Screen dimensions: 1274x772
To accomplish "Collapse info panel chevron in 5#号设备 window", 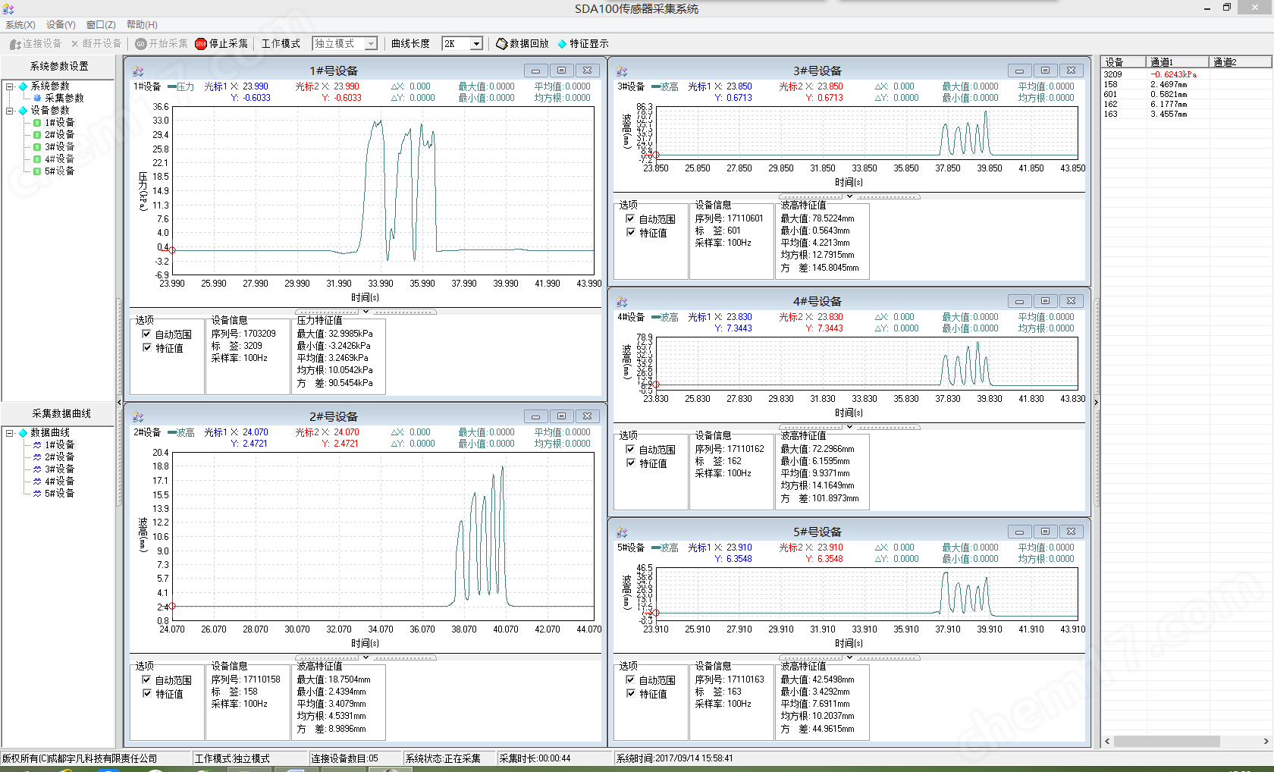I will (849, 657).
